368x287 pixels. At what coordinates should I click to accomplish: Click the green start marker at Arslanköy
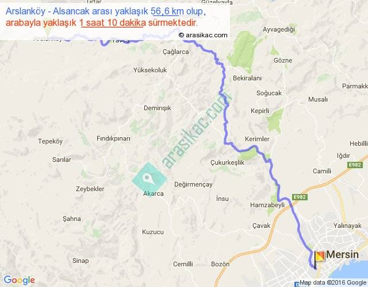[48, 28]
